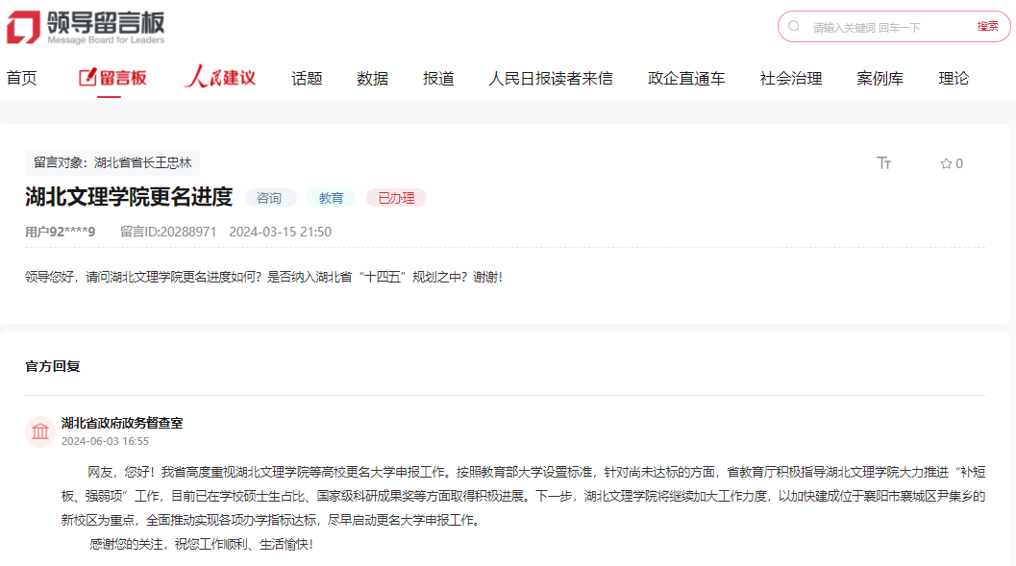Go to the 首页 menu item
The width and height of the screenshot is (1016, 566).
point(21,79)
